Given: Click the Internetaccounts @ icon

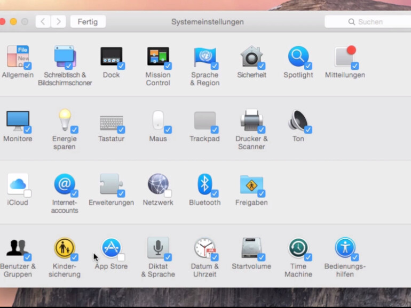Looking at the screenshot, I should click(65, 184).
